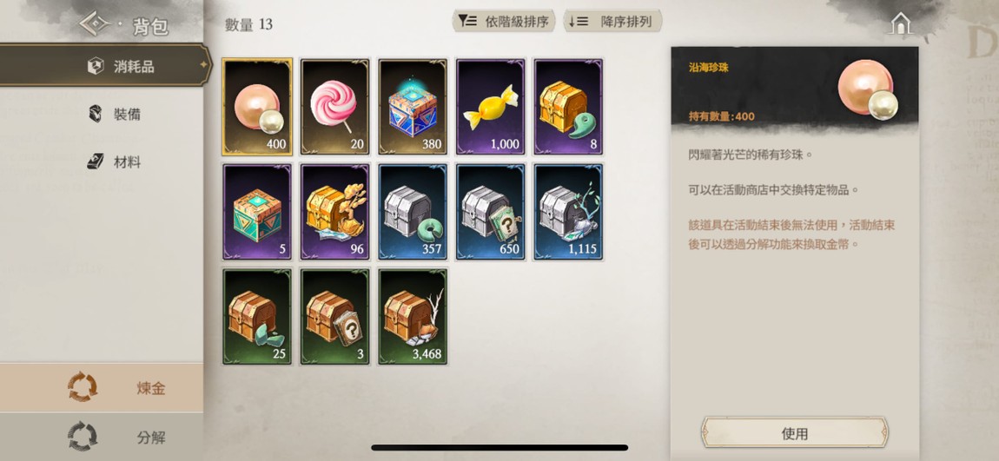The width and height of the screenshot is (999, 461).
Task: Select the yellow candy item with 1,000
Action: click(491, 107)
